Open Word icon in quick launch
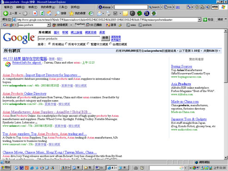 (x=22, y=168)
